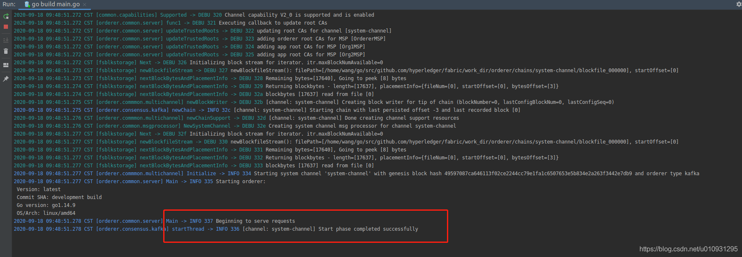Image resolution: width=742 pixels, height=257 pixels.
Task: Click line 'adding app root CAs for MSP [Org2MSP]'
Action: point(190,55)
